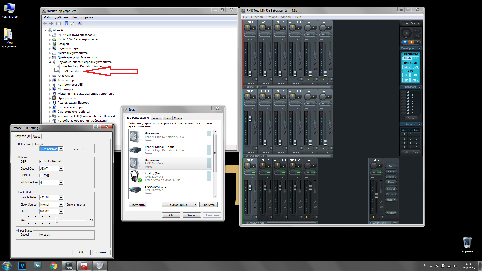This screenshot has height=271, width=482.
Task: Toggle the Dim button in control room
Action: point(391,166)
